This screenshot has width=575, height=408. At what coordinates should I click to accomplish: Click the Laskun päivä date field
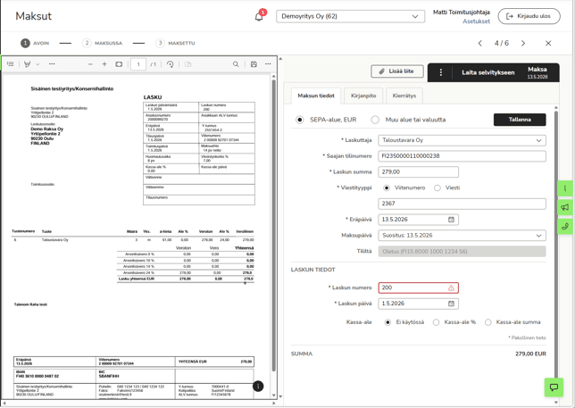418,304
